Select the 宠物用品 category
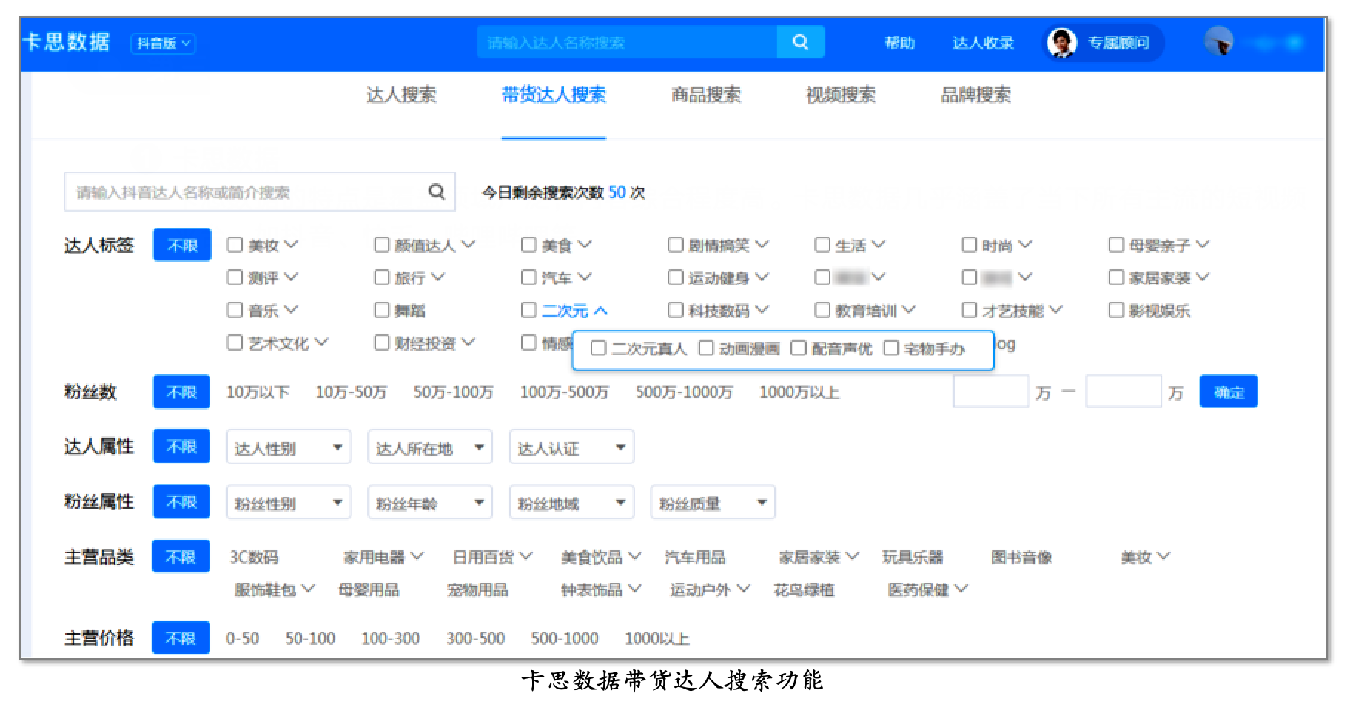1350x710 pixels. coord(477,589)
